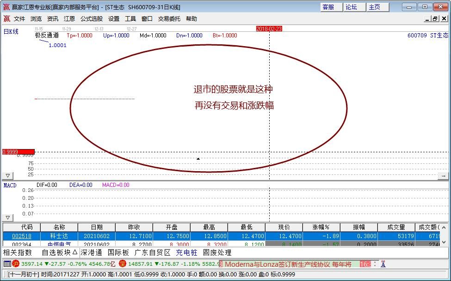Click the red 深 Shenzhen index icon
Screen dimensions: 451x281
(123, 263)
